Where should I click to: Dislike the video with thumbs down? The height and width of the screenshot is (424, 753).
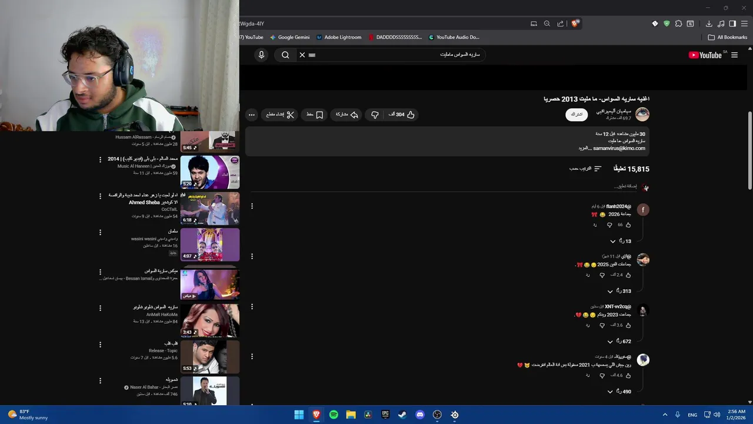point(375,115)
